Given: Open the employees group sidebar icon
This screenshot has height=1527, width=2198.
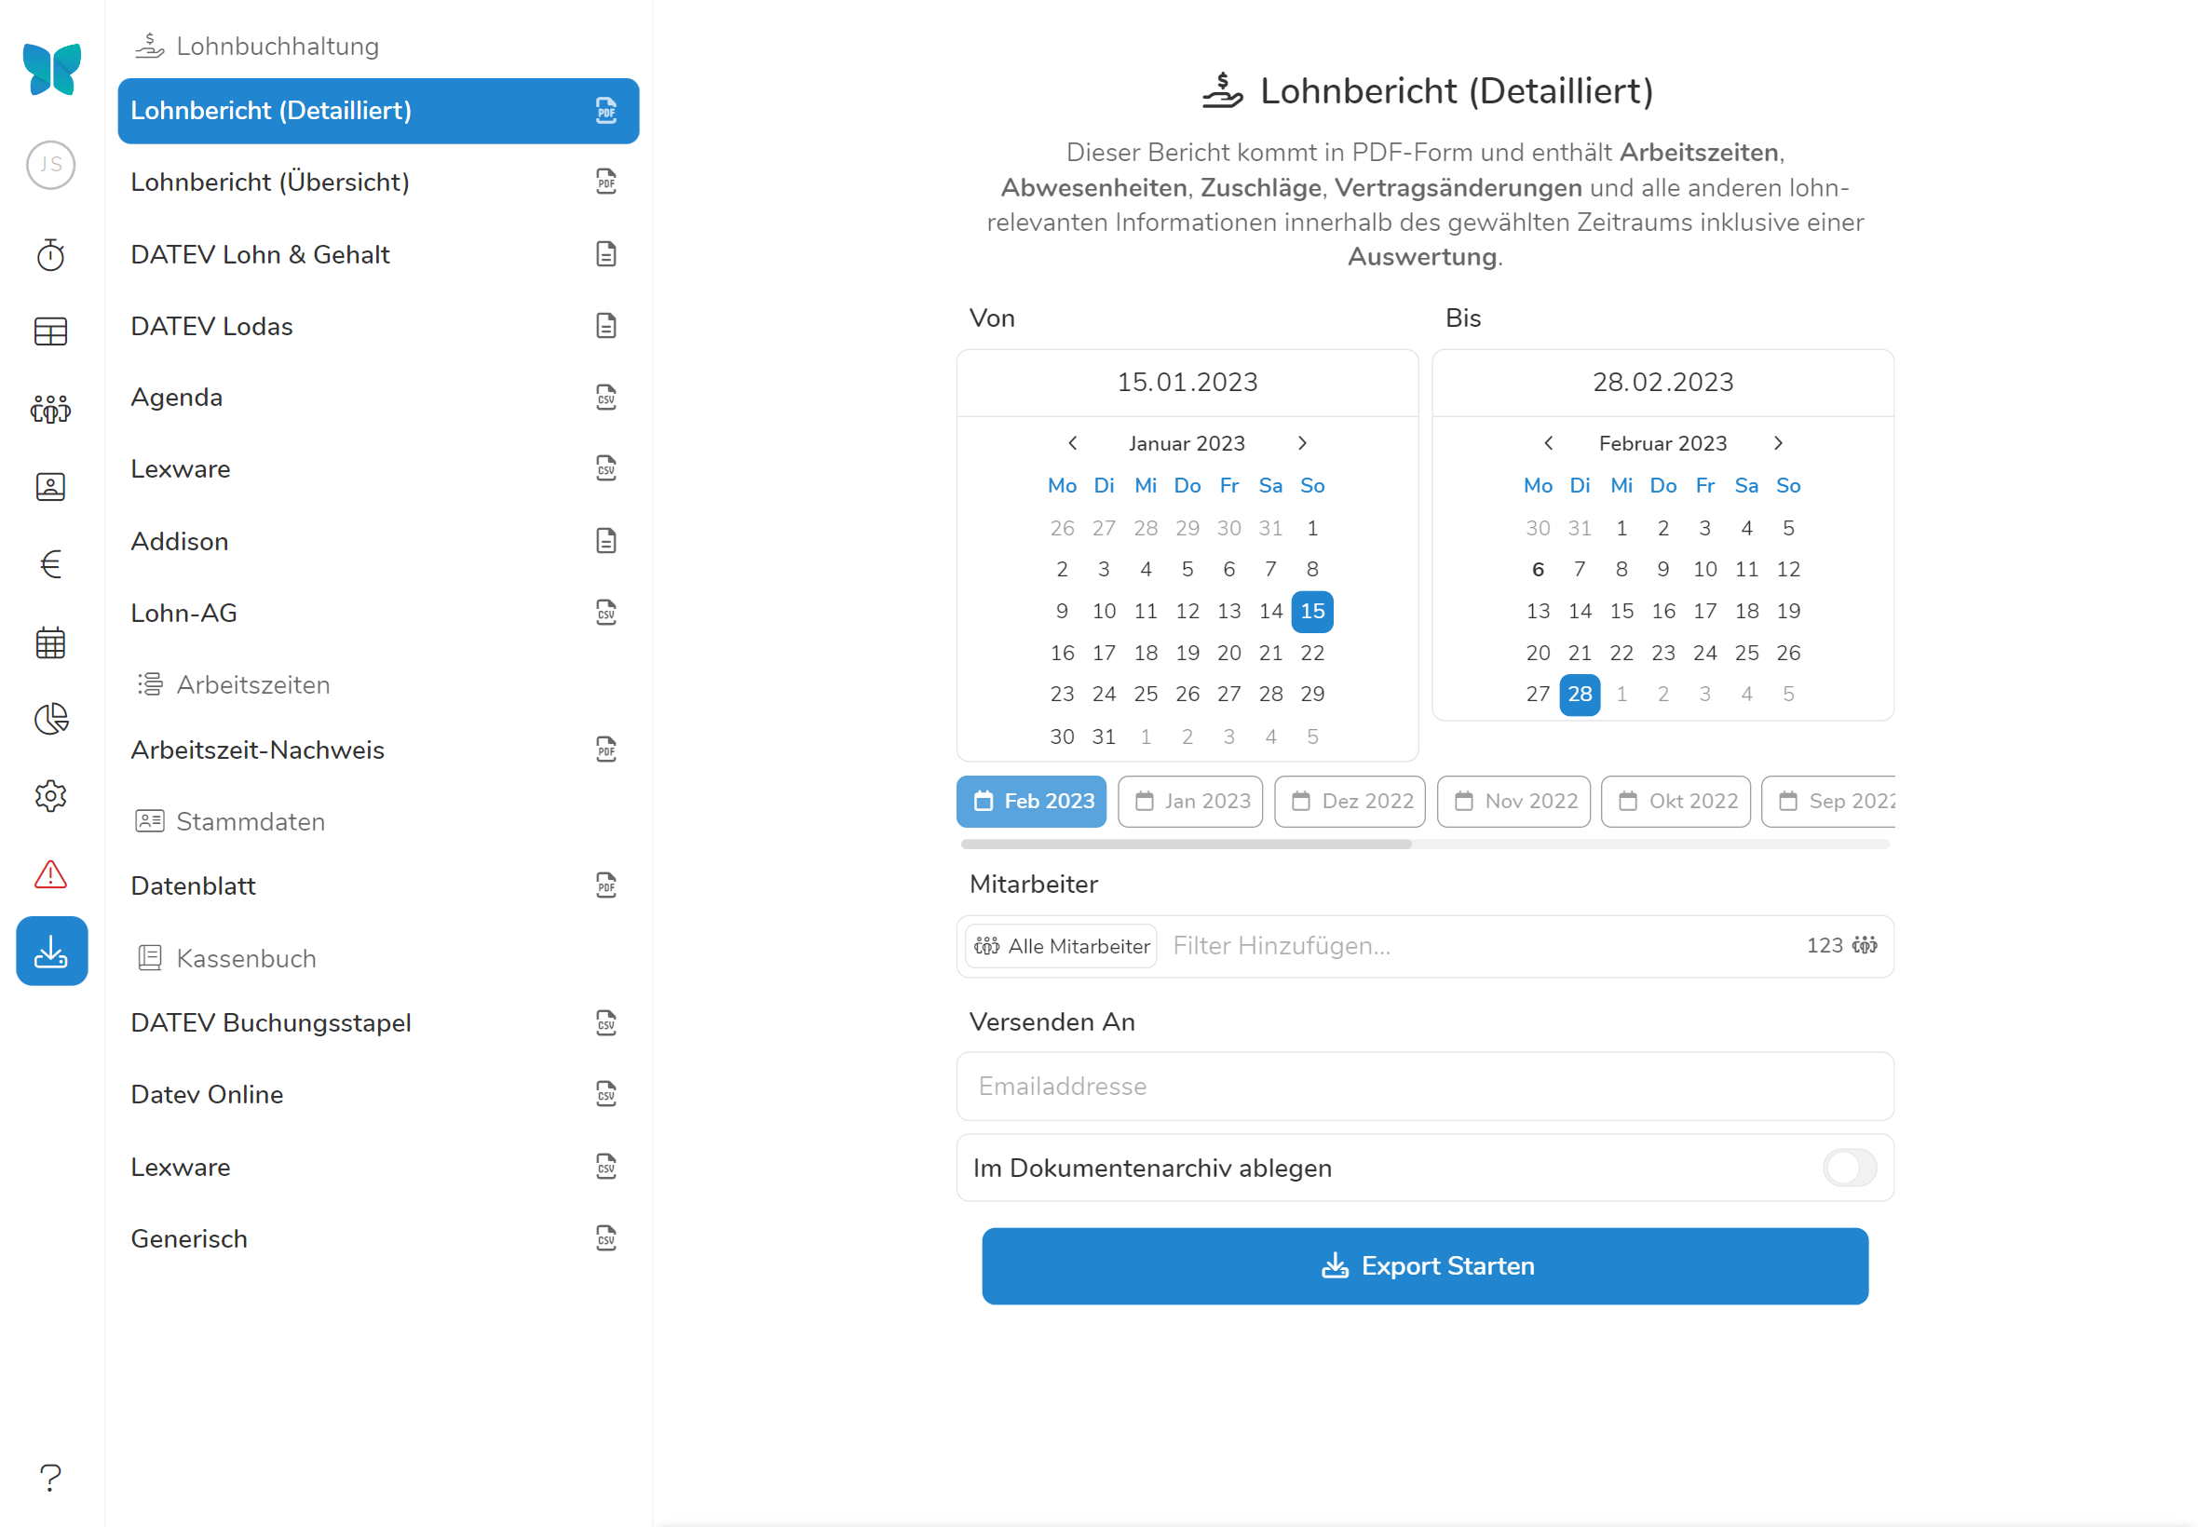Looking at the screenshot, I should click(x=50, y=410).
